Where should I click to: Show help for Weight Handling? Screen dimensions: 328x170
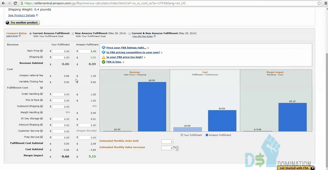(42, 112)
